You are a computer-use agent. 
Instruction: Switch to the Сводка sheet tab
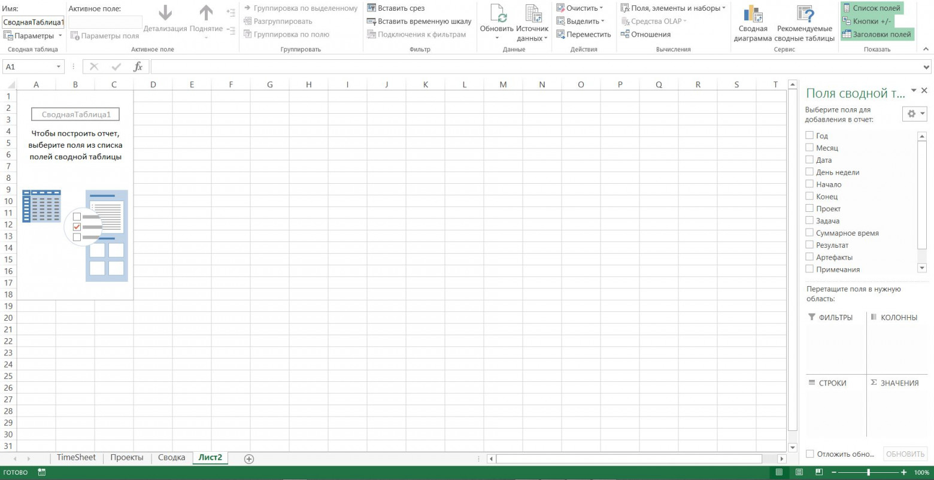click(171, 458)
